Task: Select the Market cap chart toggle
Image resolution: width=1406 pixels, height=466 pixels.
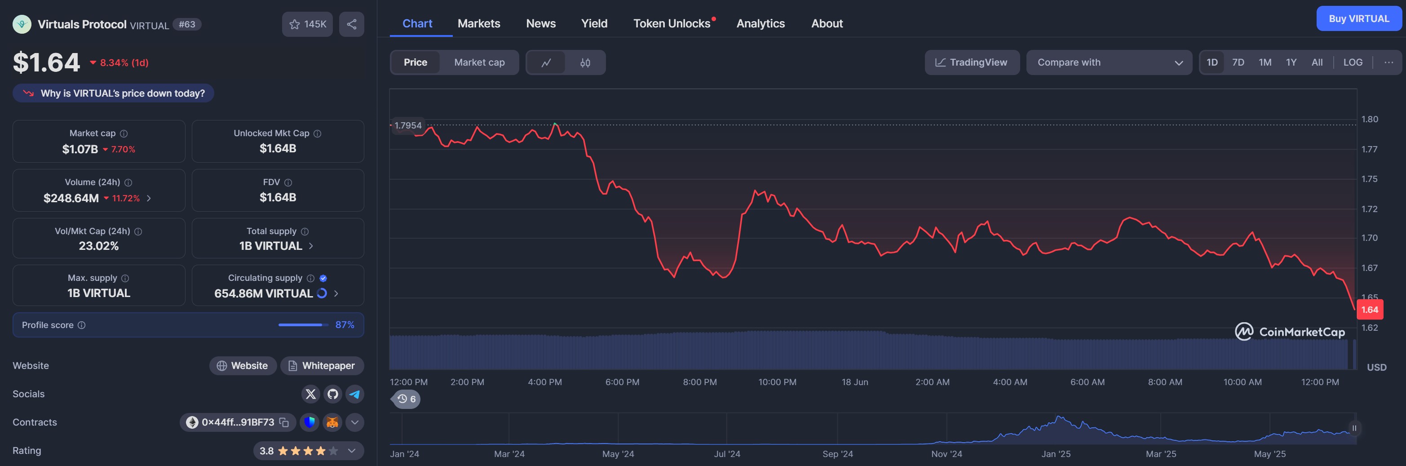Action: point(479,62)
